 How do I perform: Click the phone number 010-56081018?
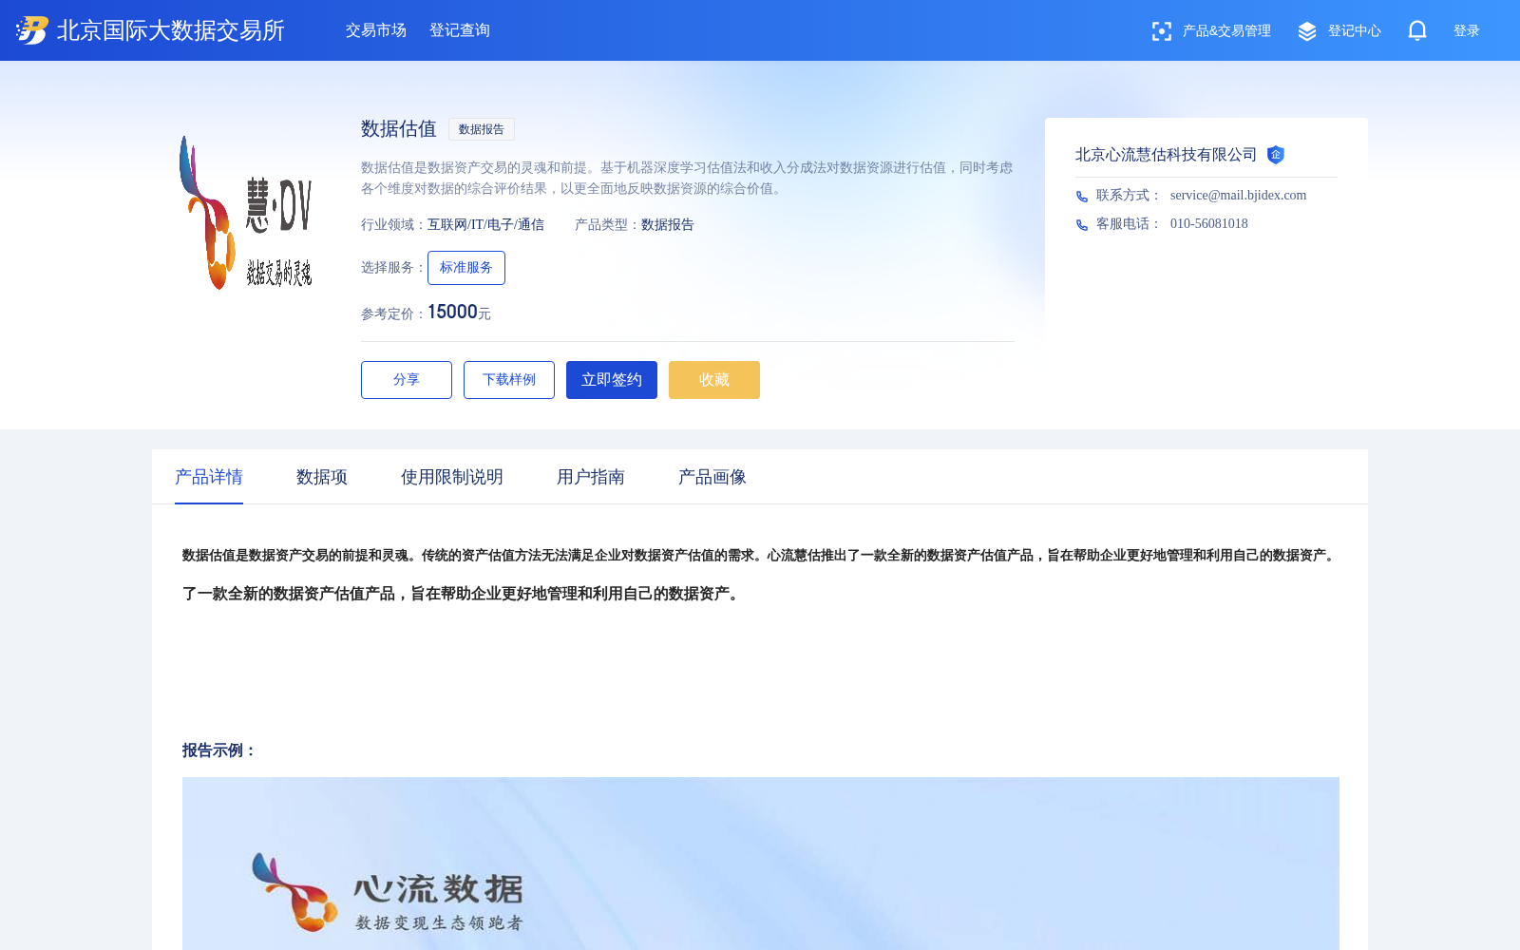tap(1209, 224)
